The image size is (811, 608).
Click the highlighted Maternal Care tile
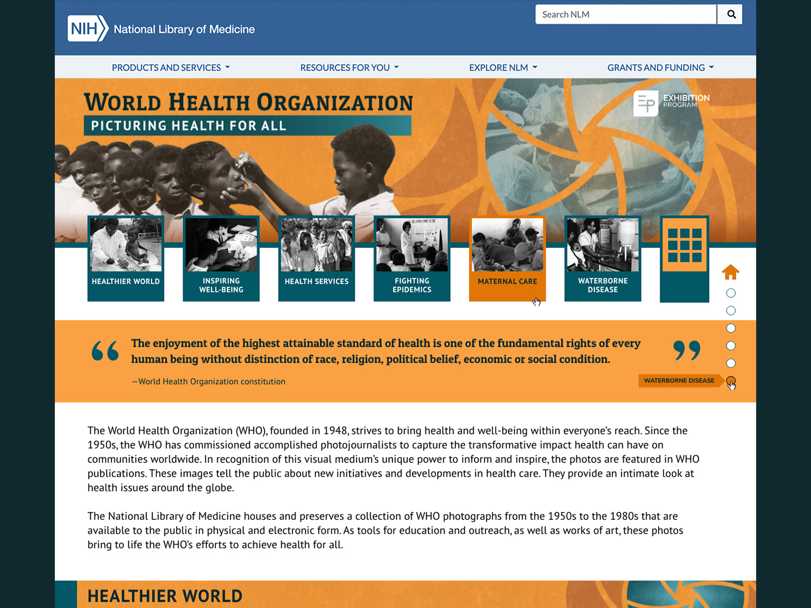[x=507, y=258]
